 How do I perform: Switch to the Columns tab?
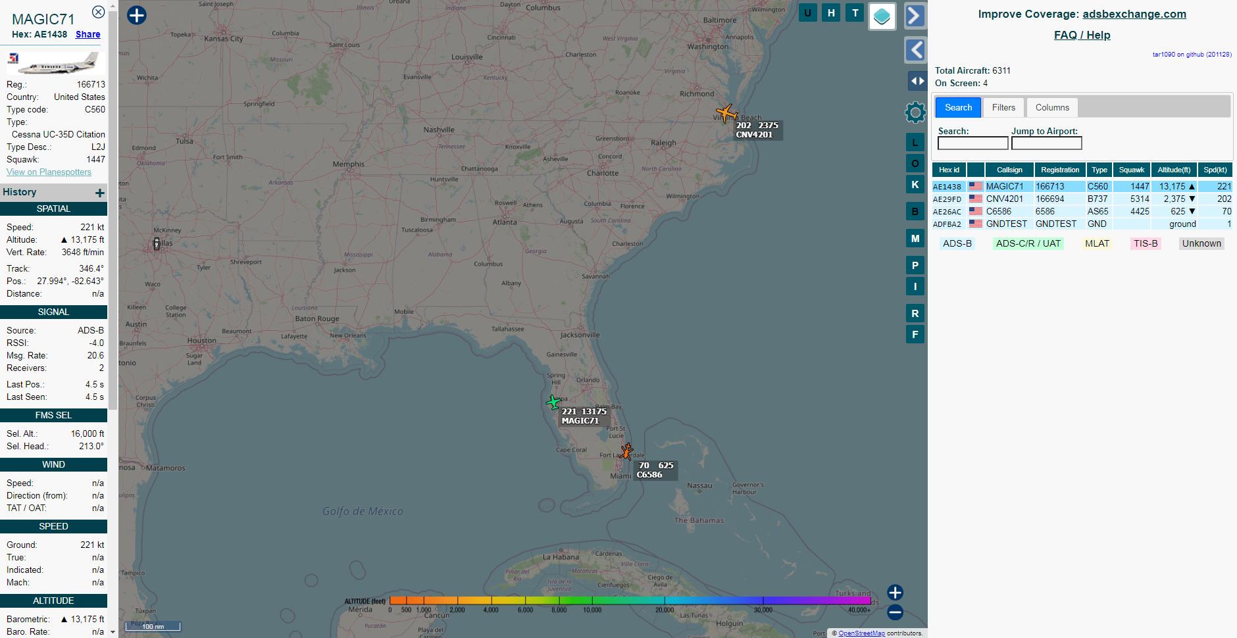1052,107
